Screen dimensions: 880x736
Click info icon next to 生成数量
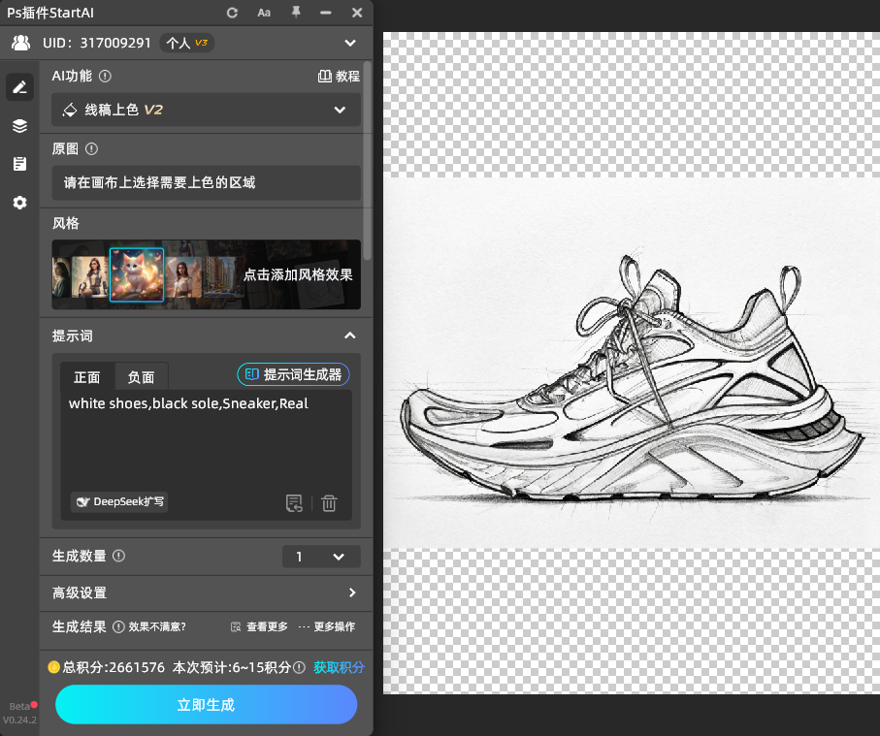coord(118,556)
